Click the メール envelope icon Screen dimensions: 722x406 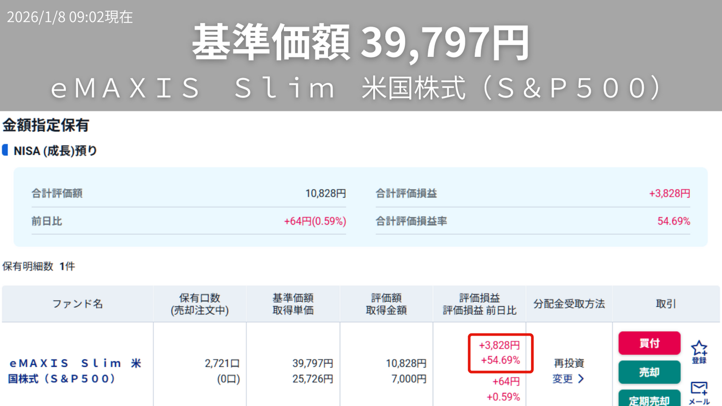pos(699,393)
